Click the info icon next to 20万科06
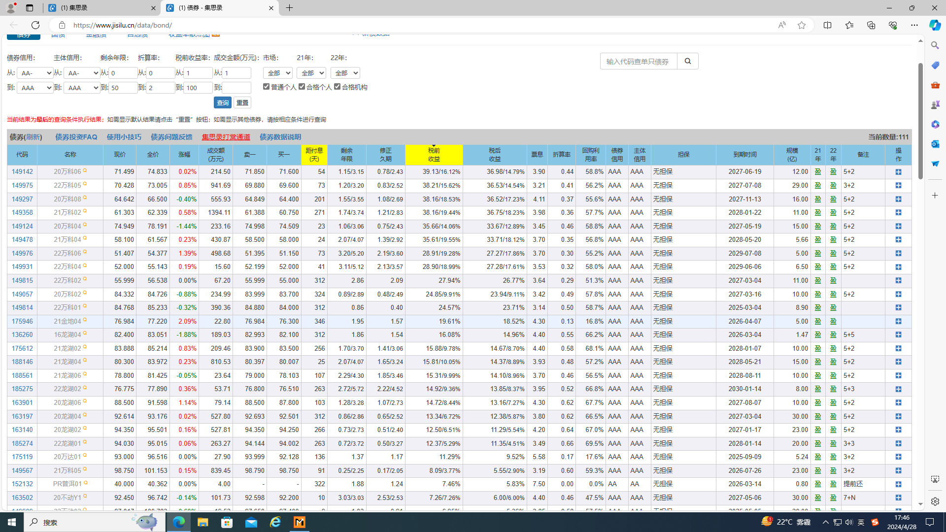This screenshot has width=946, height=532. pos(85,170)
